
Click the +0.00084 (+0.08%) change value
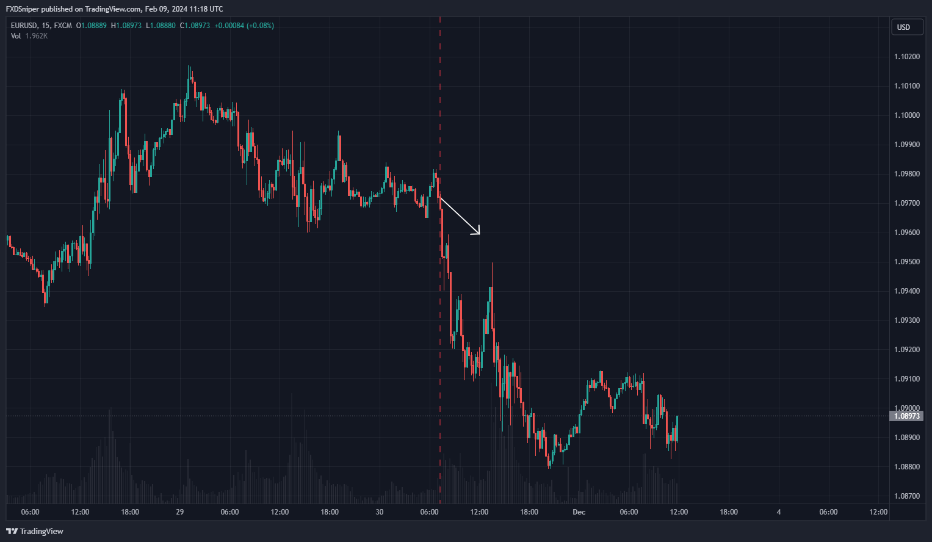(244, 26)
